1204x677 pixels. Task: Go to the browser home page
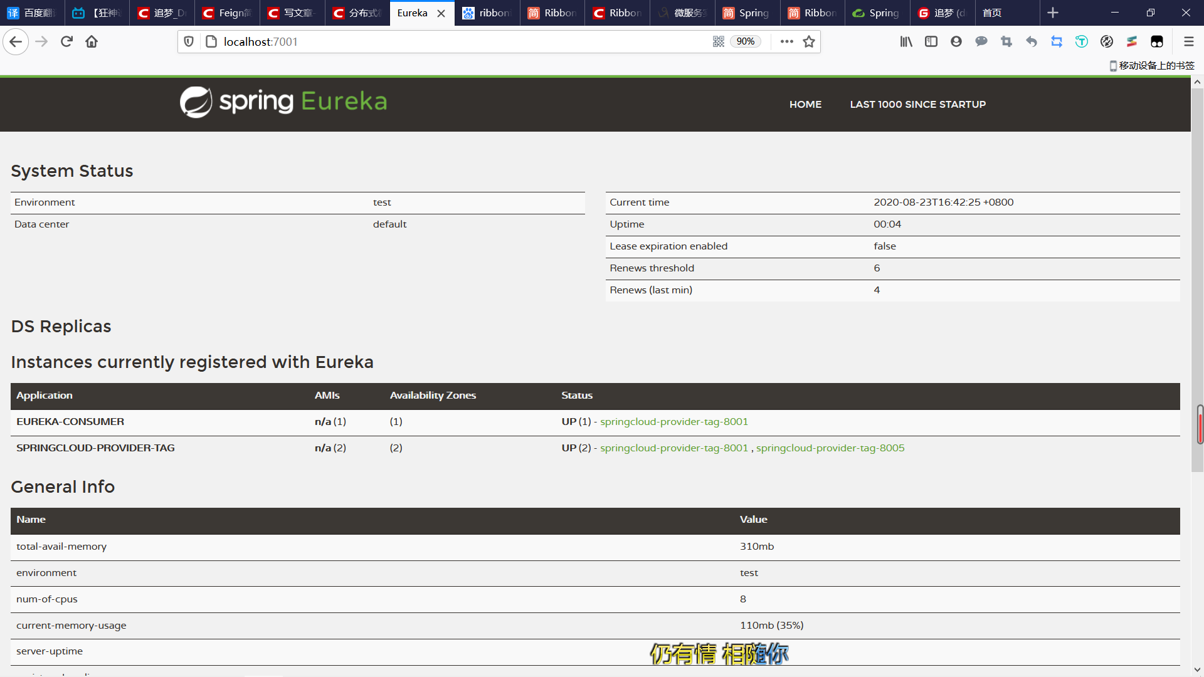(x=92, y=41)
